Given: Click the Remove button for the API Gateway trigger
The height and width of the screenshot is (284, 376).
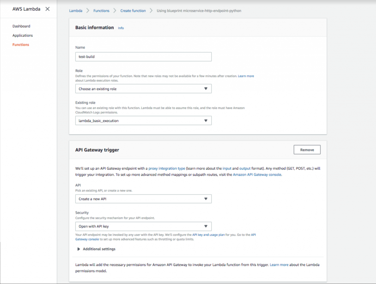Looking at the screenshot, I should 307,150.
